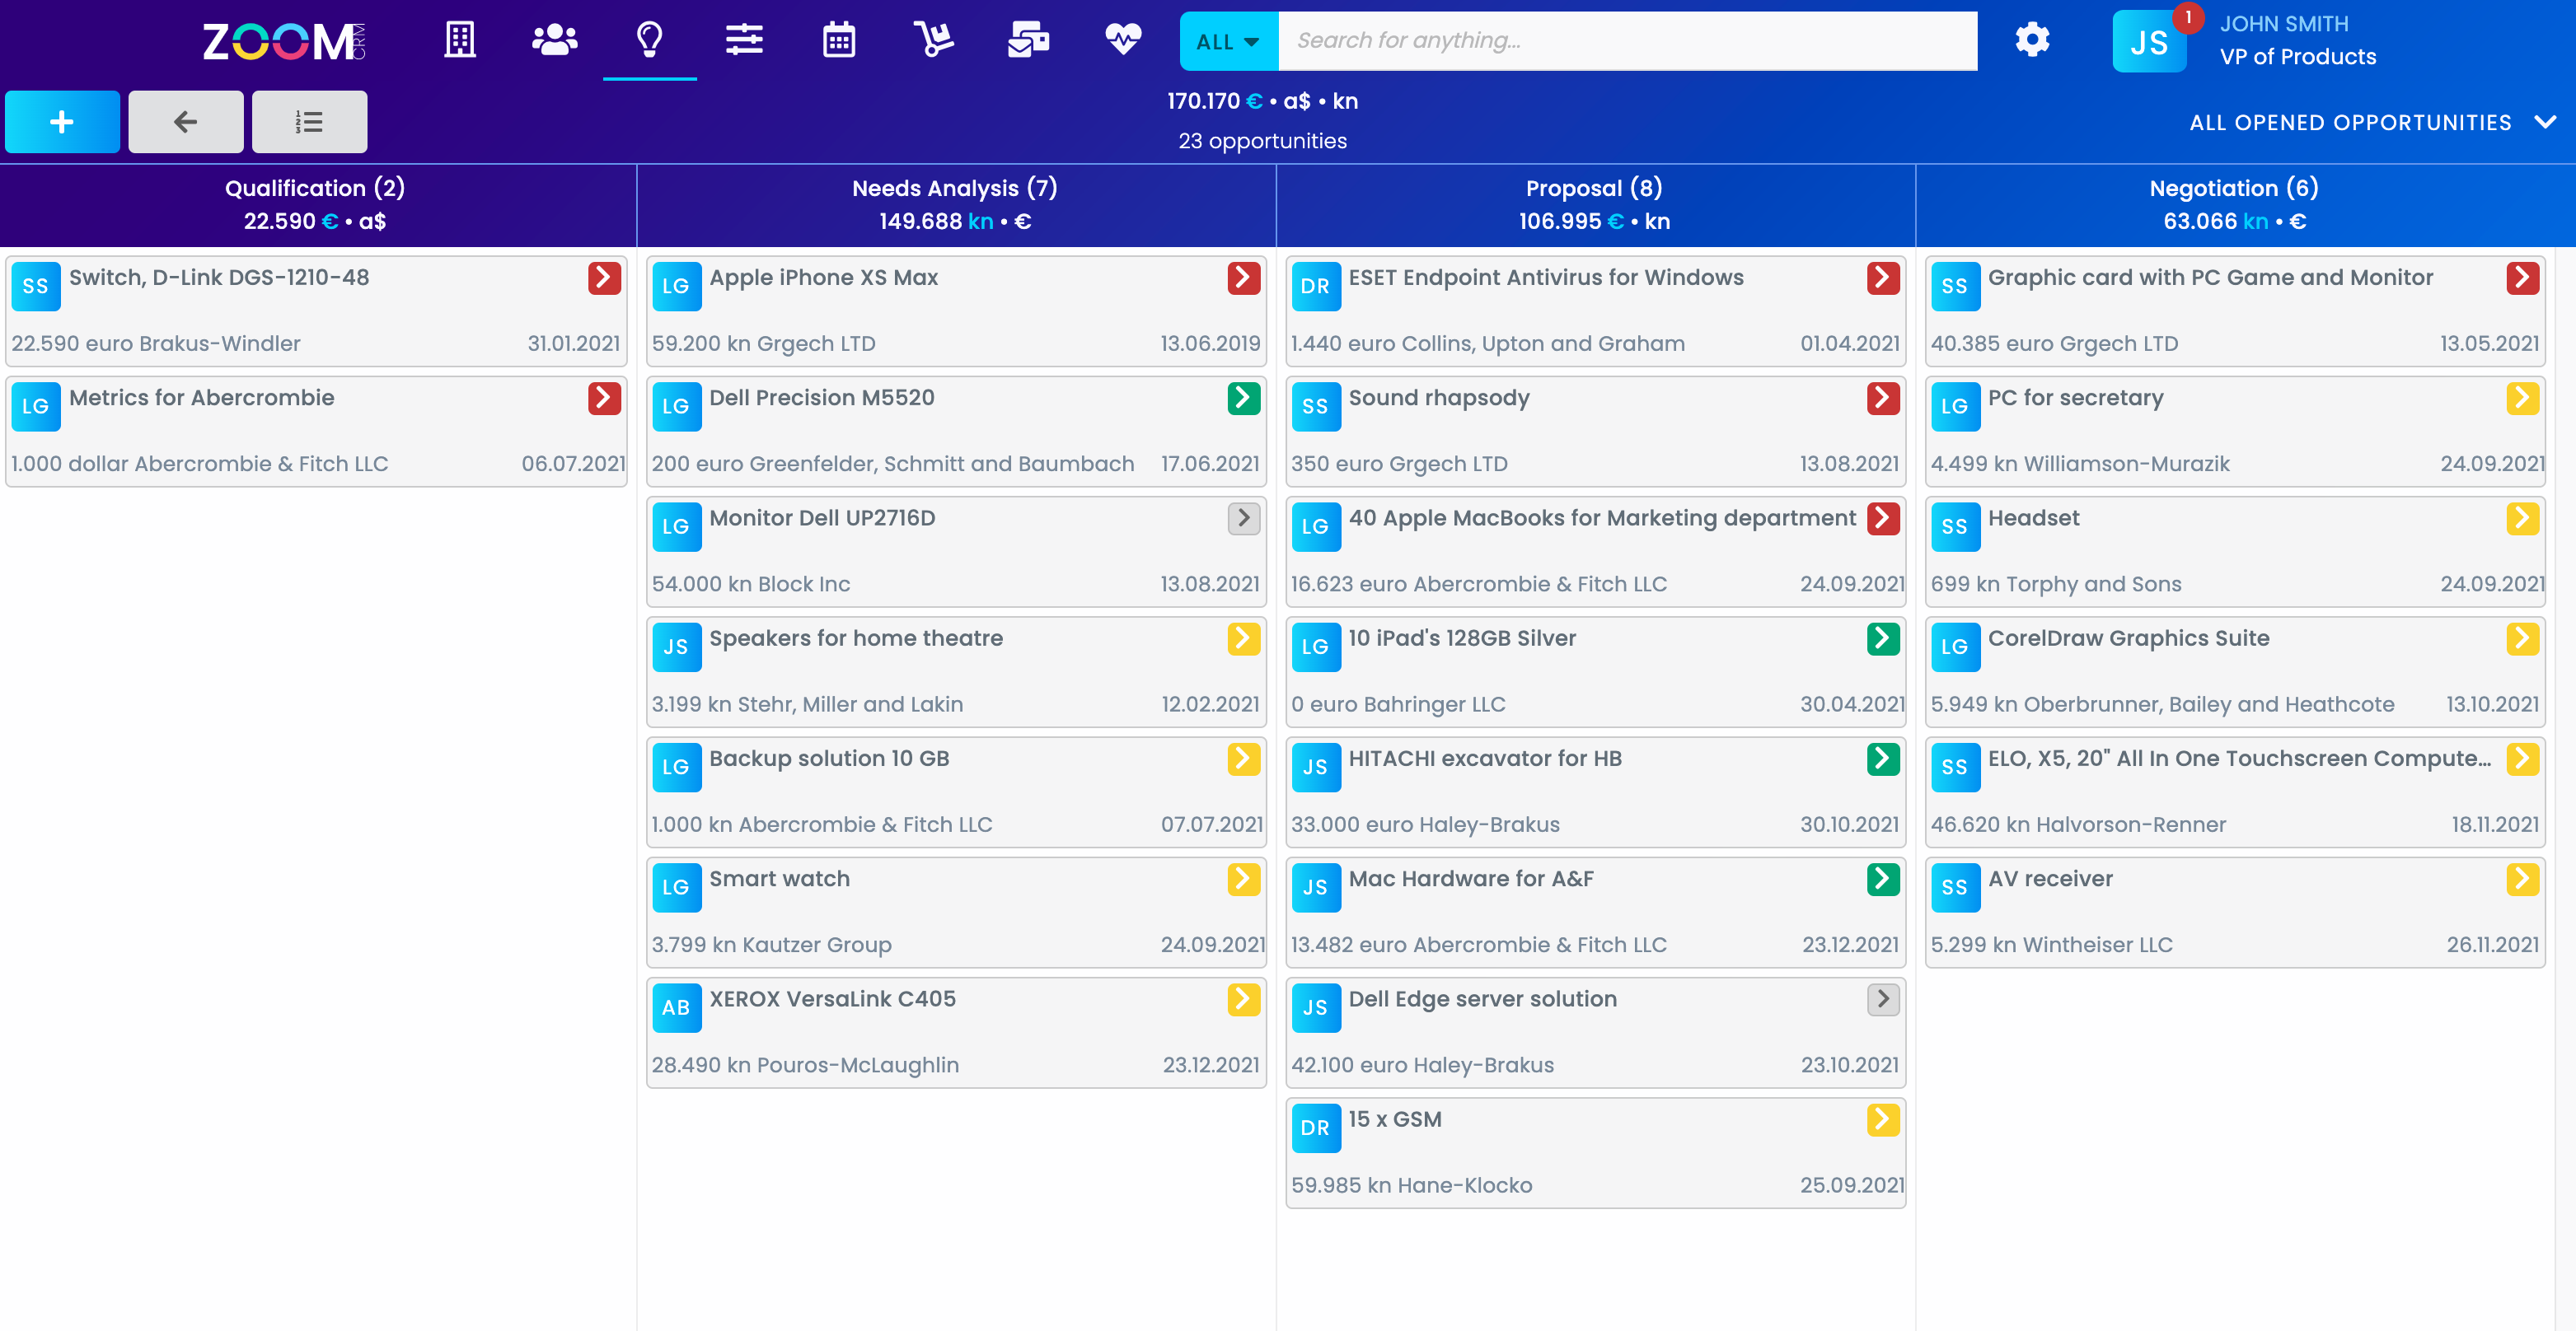Select the Opportunities lightbulb icon

[650, 40]
